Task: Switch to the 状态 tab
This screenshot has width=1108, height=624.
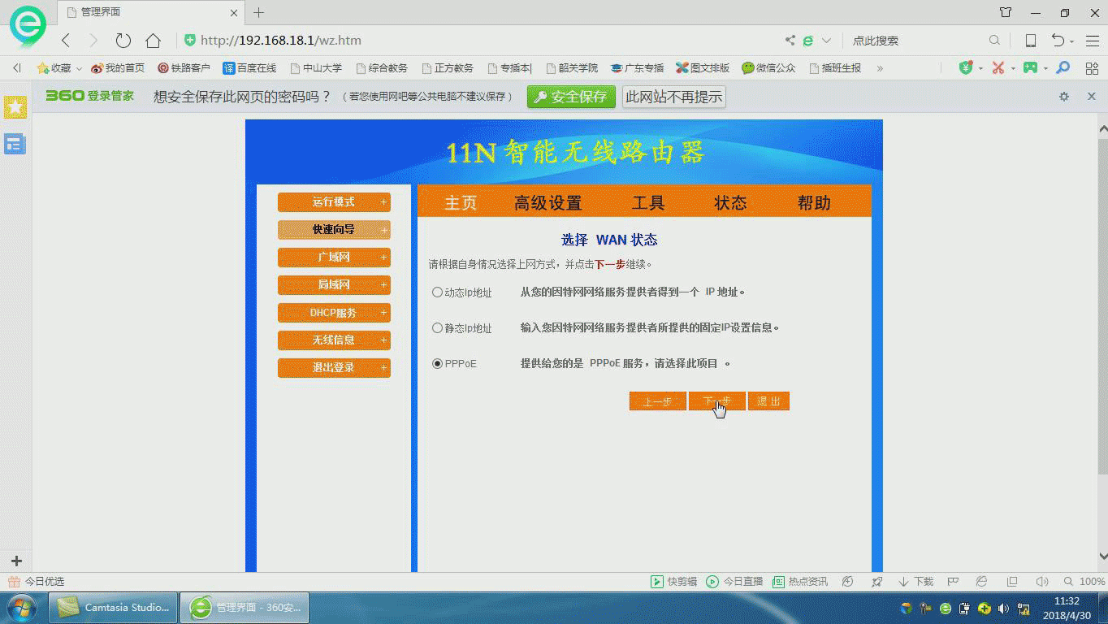Action: coord(730,203)
